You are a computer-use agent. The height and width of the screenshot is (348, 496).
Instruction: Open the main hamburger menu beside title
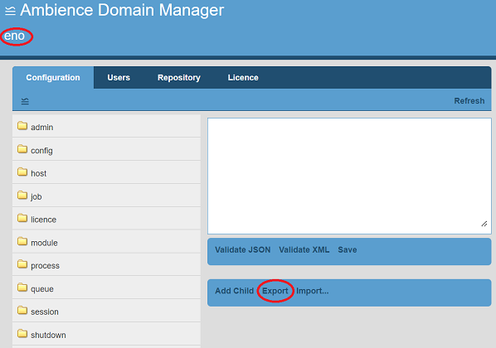10,11
